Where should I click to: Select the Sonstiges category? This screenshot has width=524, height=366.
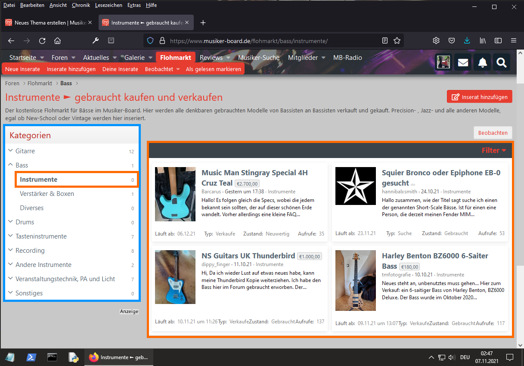pos(29,293)
